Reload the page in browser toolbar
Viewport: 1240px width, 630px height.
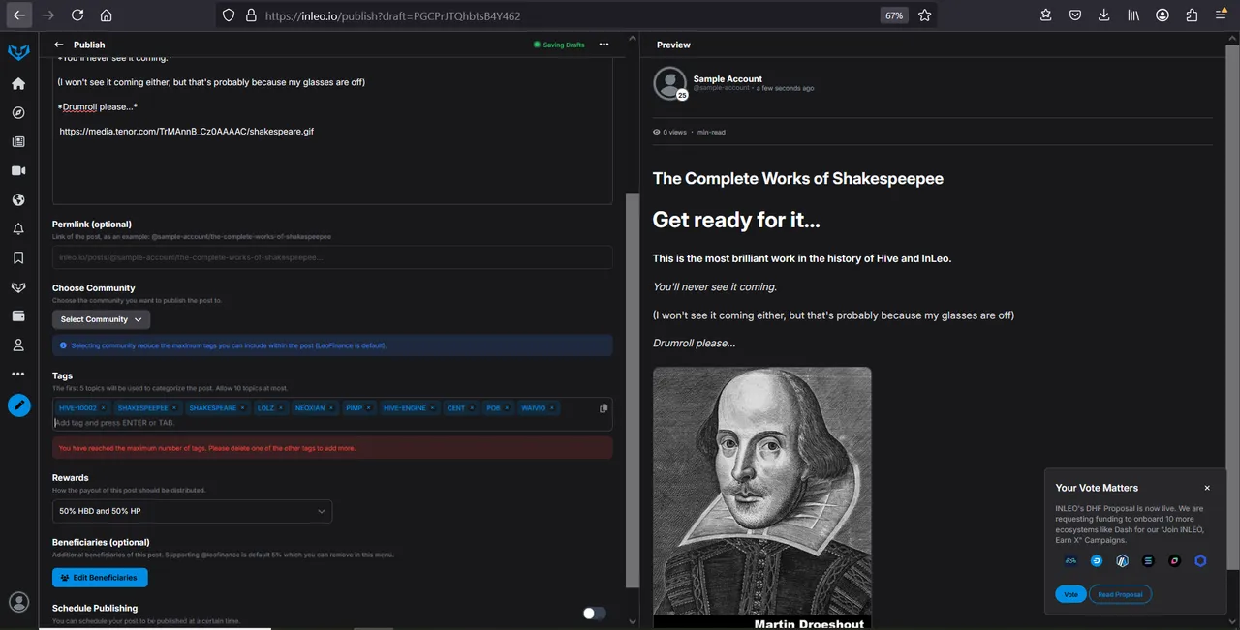[77, 15]
